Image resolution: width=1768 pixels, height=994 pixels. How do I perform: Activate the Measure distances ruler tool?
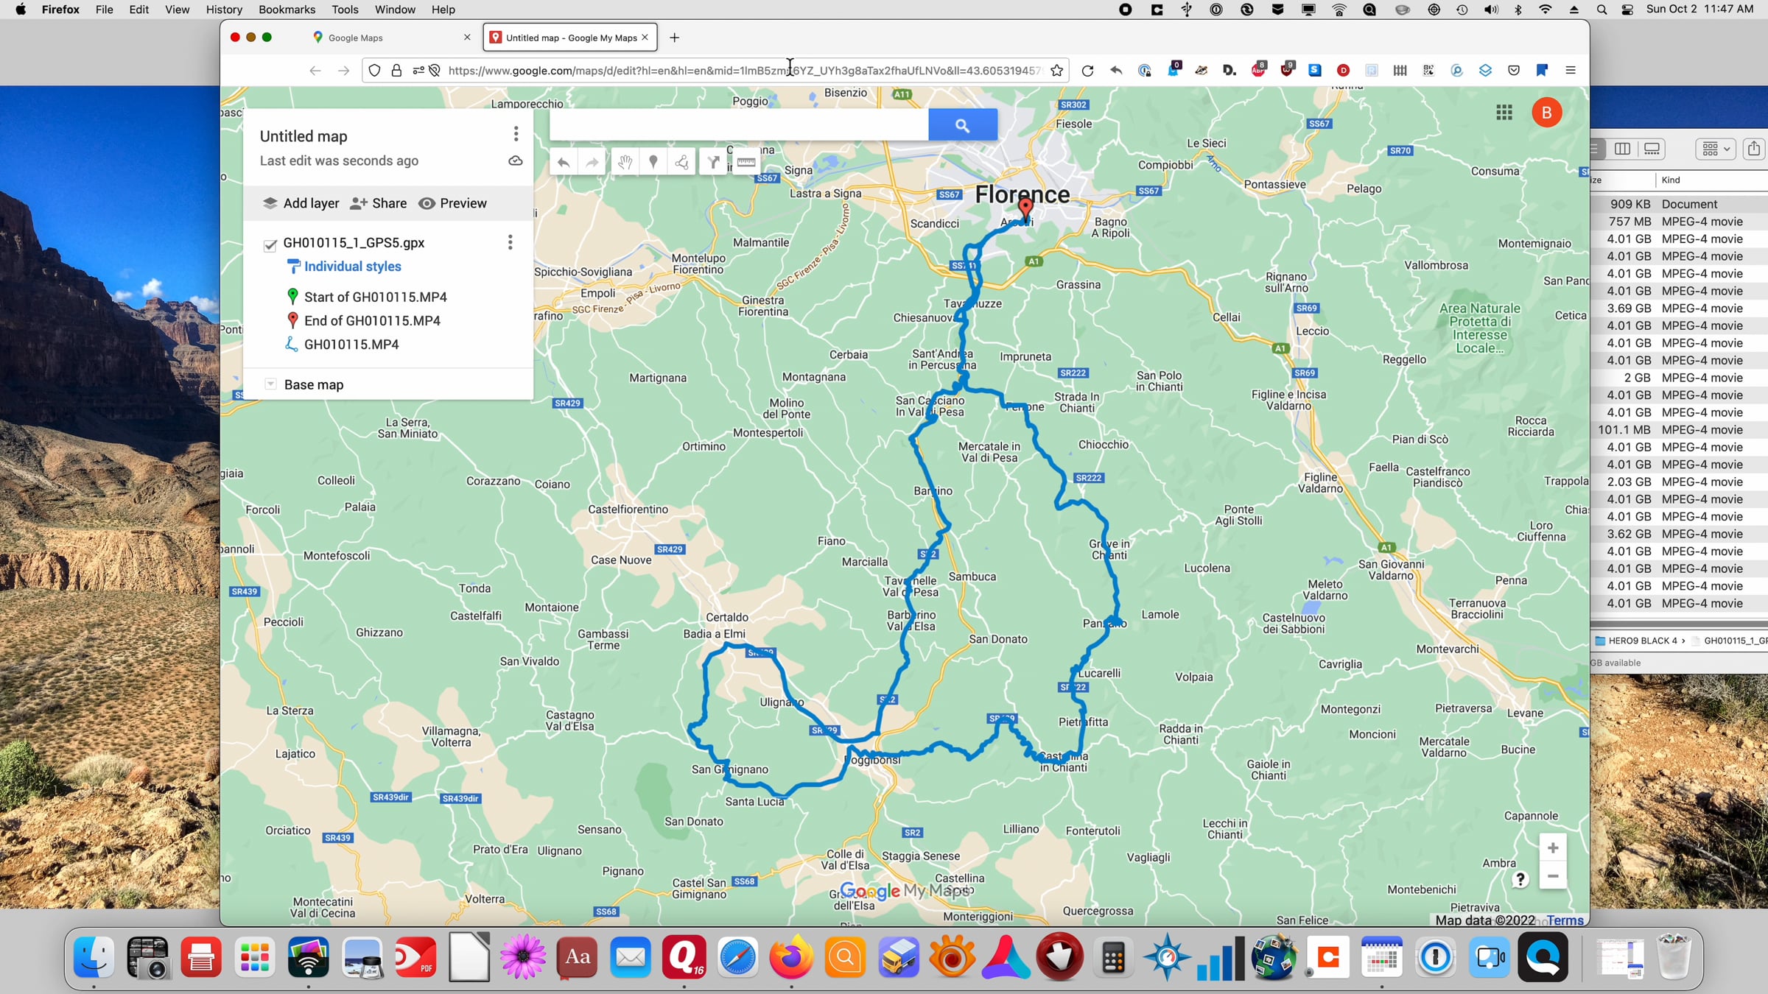746,162
